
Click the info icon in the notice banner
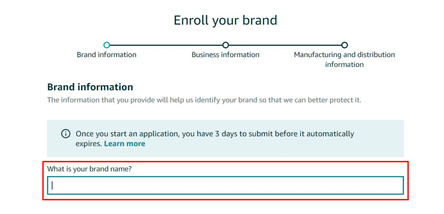click(x=66, y=134)
